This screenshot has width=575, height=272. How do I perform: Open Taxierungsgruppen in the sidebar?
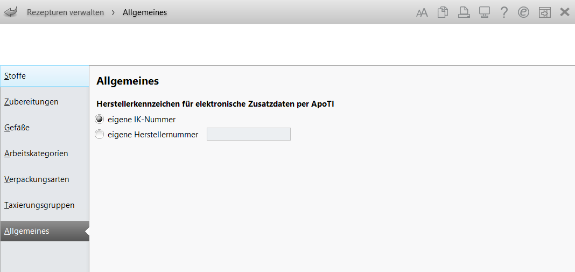pos(45,205)
